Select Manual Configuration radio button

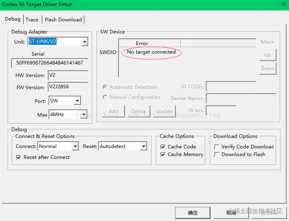click(105, 97)
